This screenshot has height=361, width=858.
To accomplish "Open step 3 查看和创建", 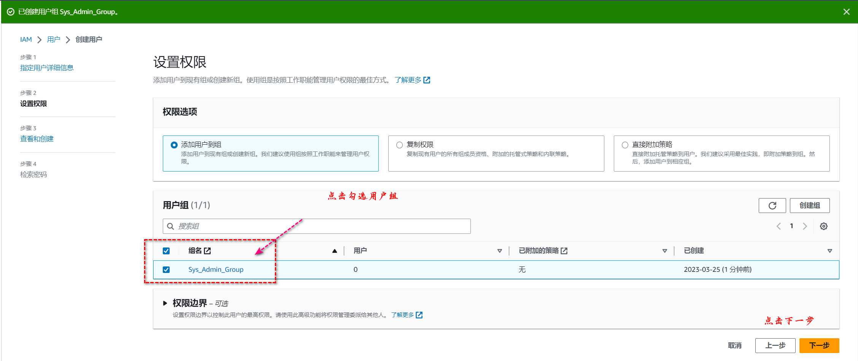I will [x=37, y=139].
